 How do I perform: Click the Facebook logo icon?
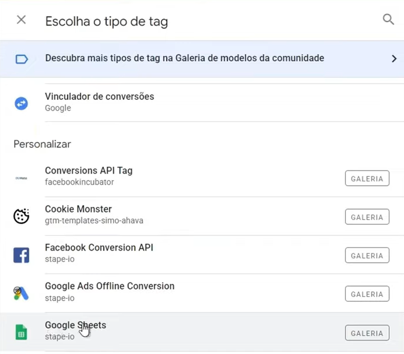click(x=22, y=255)
